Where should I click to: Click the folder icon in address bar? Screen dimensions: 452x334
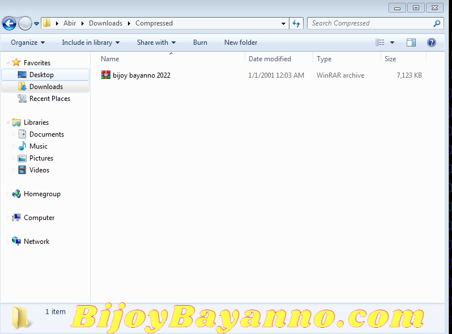point(46,23)
